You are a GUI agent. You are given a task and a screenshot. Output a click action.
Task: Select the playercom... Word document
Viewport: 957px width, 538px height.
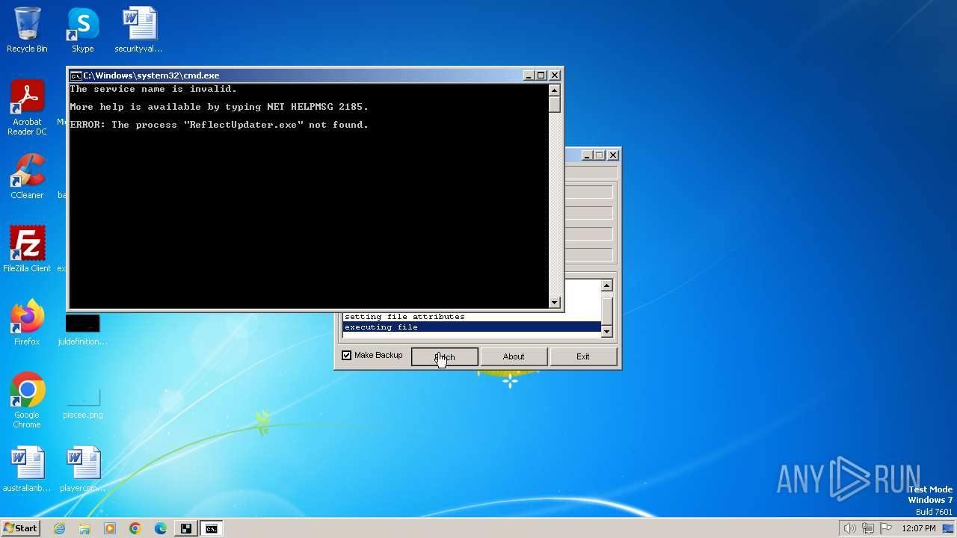[82, 469]
